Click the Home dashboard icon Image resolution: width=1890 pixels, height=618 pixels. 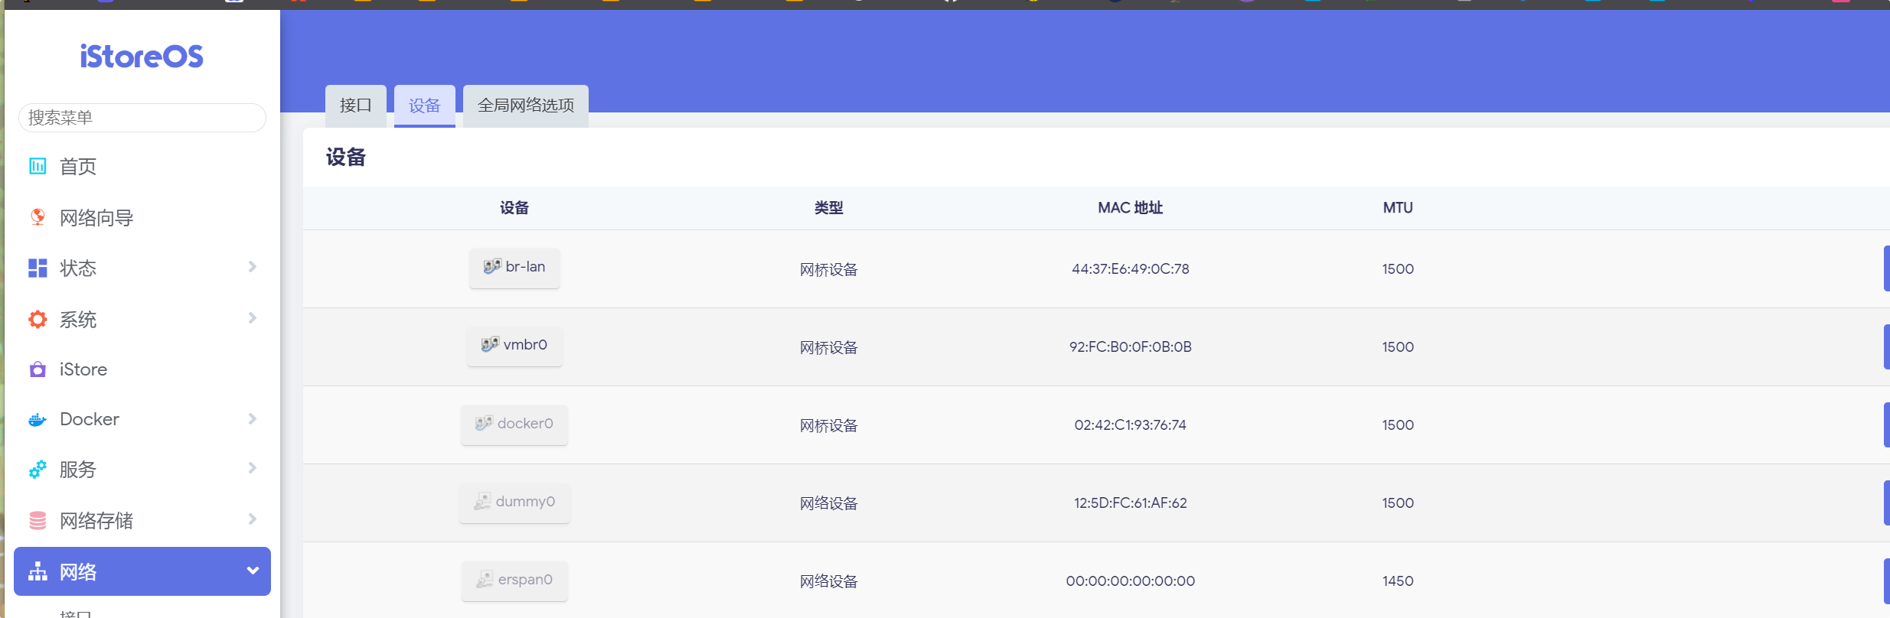pos(38,166)
